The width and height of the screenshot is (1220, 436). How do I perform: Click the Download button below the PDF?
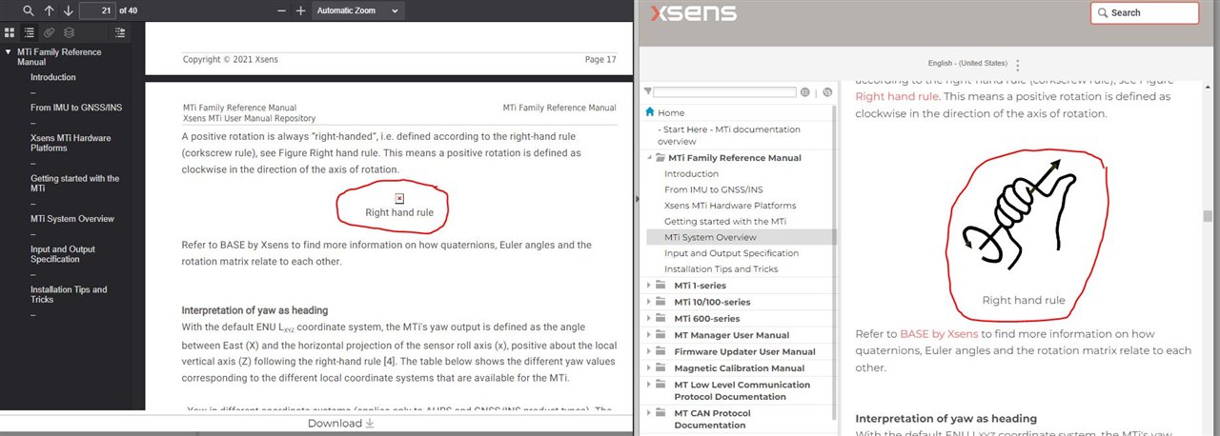click(x=340, y=424)
